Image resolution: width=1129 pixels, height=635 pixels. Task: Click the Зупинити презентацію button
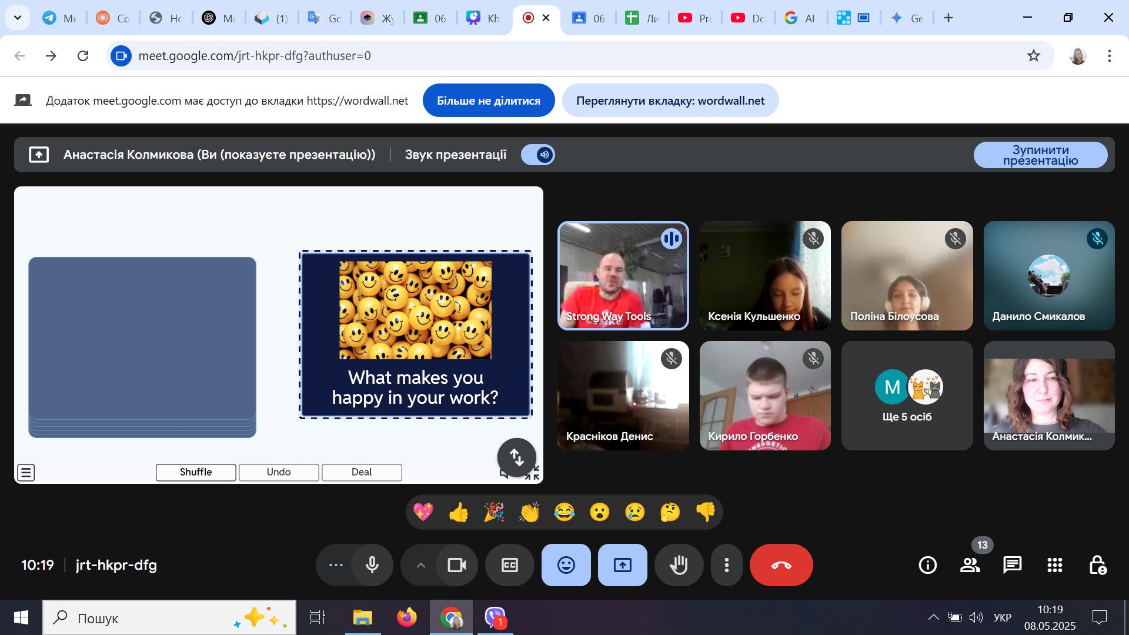click(1040, 155)
